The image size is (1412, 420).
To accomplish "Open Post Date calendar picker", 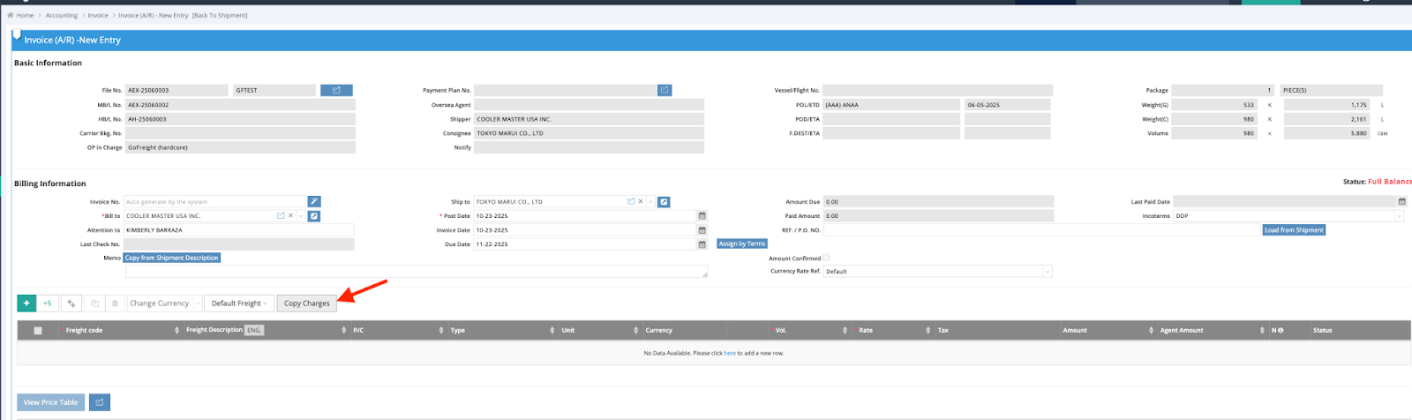I will point(702,216).
